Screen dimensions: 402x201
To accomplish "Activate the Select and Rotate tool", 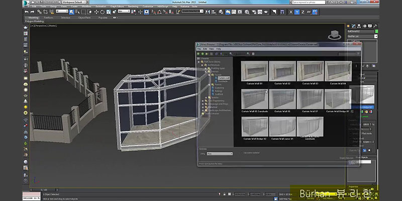I will click(103, 12).
